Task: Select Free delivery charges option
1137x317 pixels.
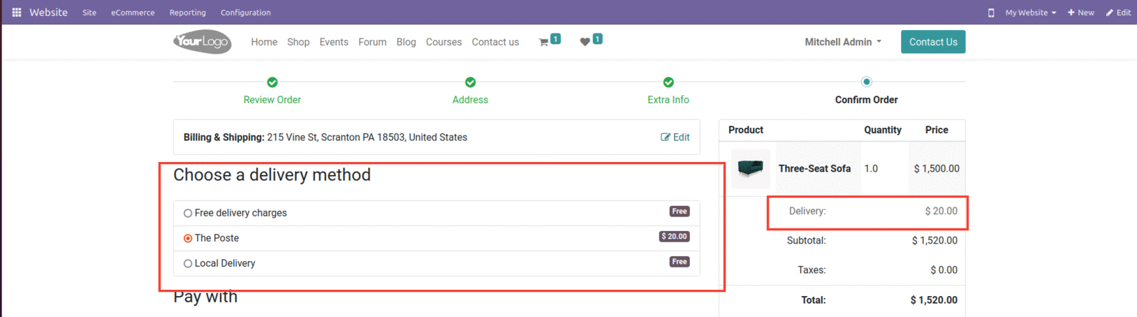Action: click(188, 213)
